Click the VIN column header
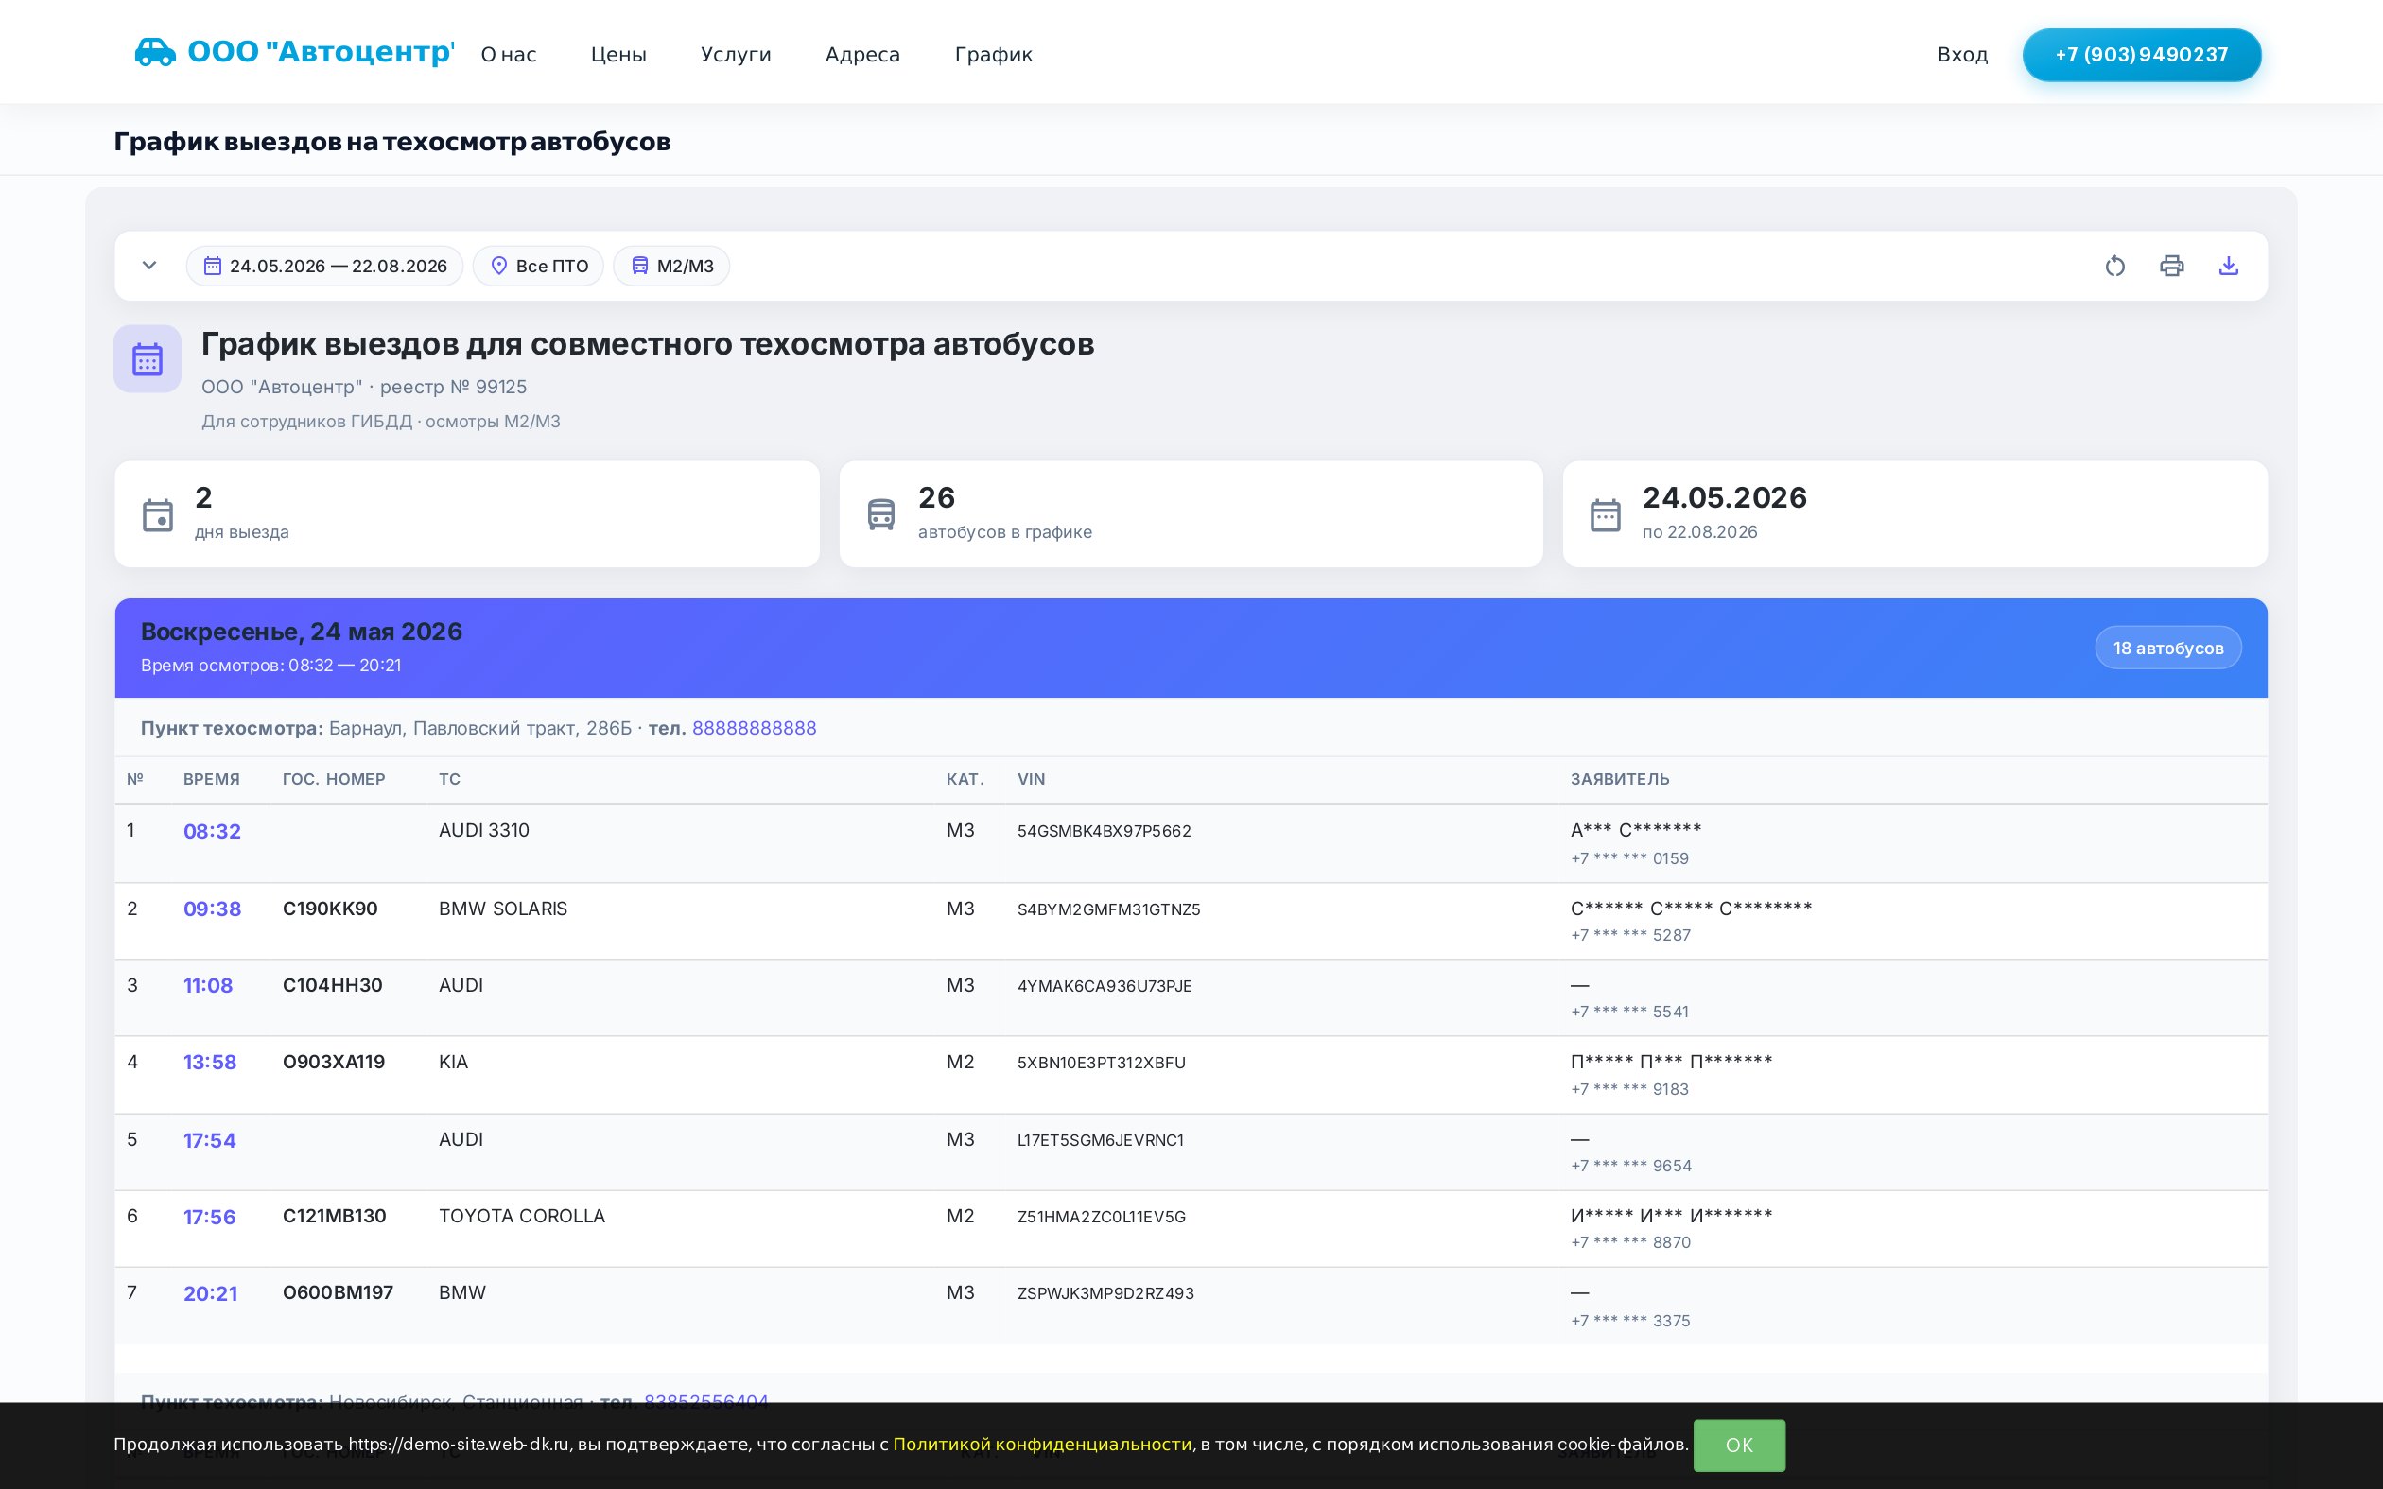 [1031, 779]
